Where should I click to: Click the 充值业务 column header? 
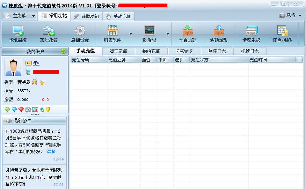tap(124, 60)
